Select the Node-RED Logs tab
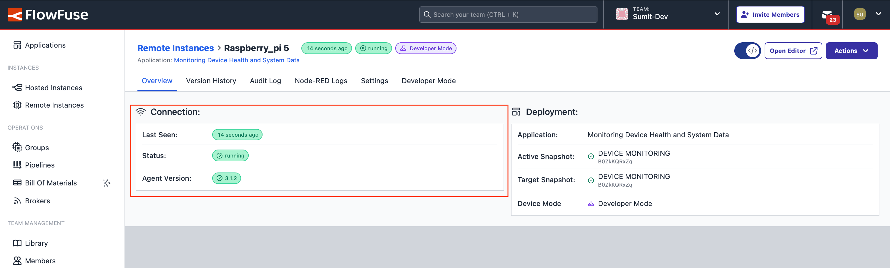Image resolution: width=890 pixels, height=268 pixels. [321, 80]
